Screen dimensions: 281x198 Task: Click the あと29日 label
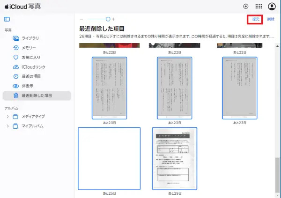pyautogui.click(x=175, y=193)
